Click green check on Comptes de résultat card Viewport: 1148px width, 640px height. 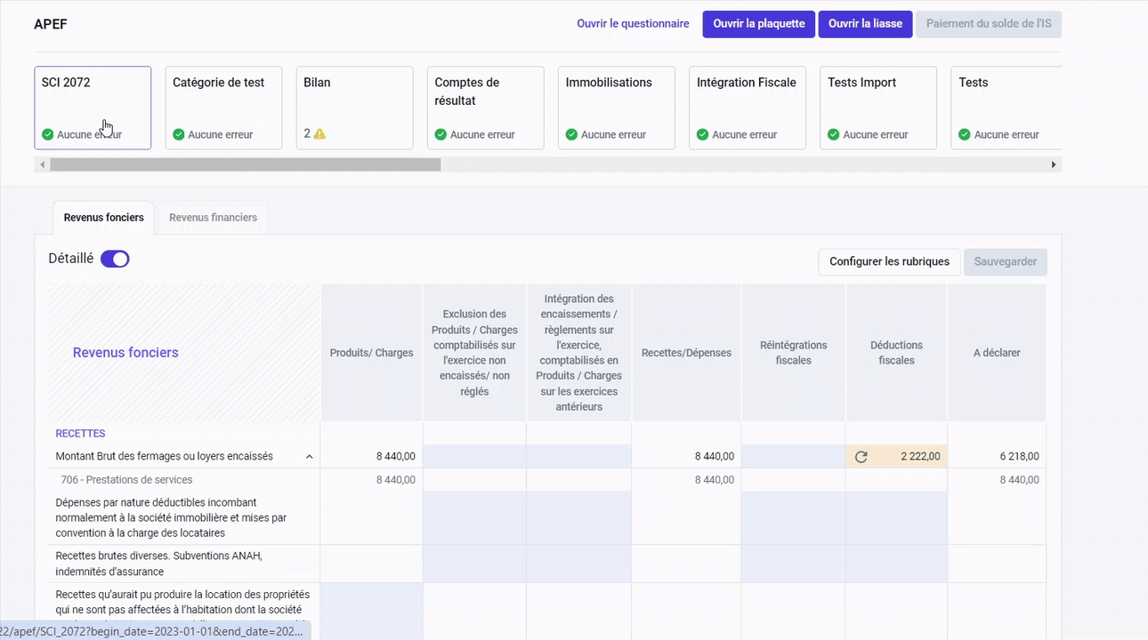click(441, 135)
